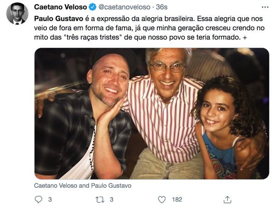Viewport: 276px width, 208px height.
Task: Open Caetano Veloso's profile avatar
Action: [x=17, y=13]
